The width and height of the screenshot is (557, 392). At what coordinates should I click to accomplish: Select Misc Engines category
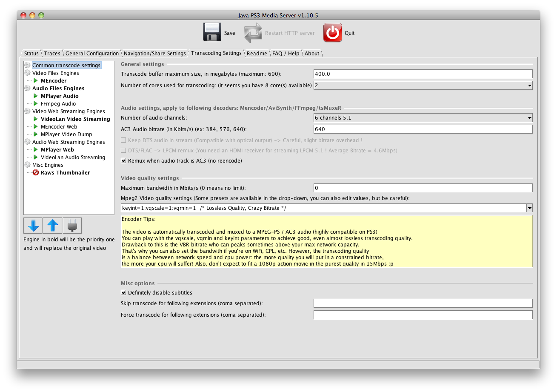pyautogui.click(x=48, y=165)
